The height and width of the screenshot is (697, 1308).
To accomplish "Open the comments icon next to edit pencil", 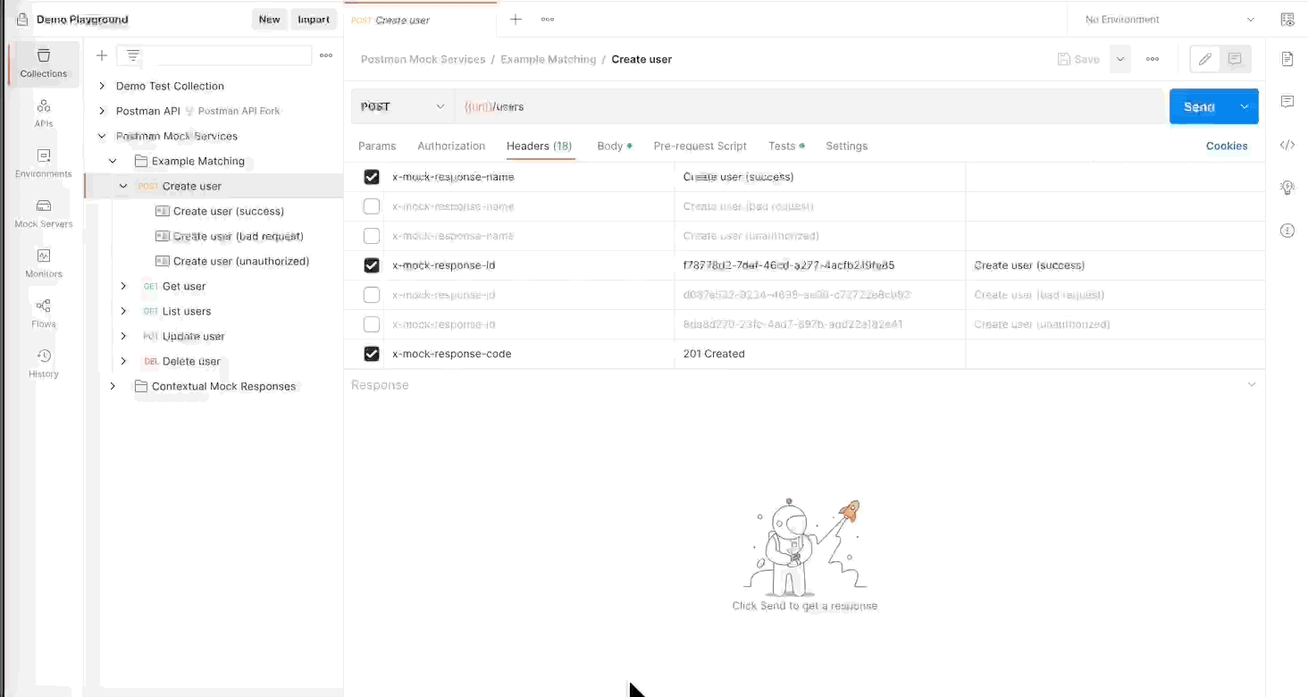I will [1235, 59].
